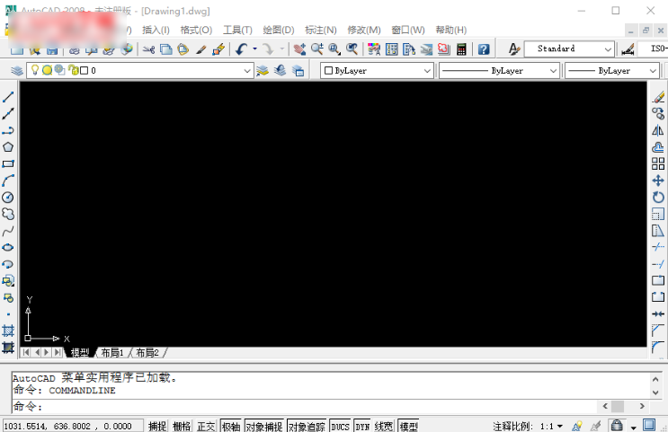Open the status bar menu arrow
The width and height of the screenshot is (668, 432).
pos(634,427)
